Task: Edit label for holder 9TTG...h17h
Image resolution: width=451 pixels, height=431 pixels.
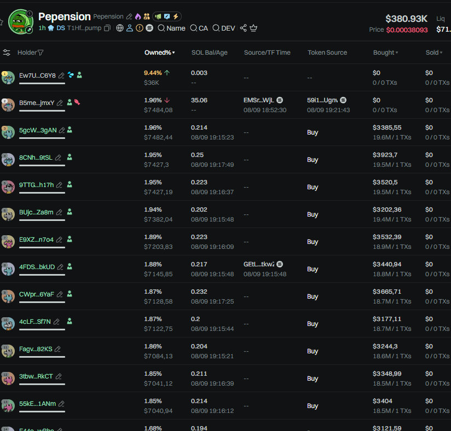Action: pyautogui.click(x=59, y=185)
